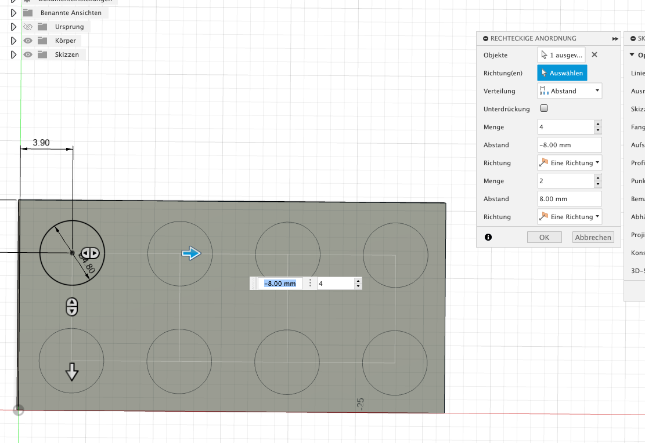Click the second Abstand field showing 8.00 mm
Viewport: 645px width, 443px height.
coord(570,199)
